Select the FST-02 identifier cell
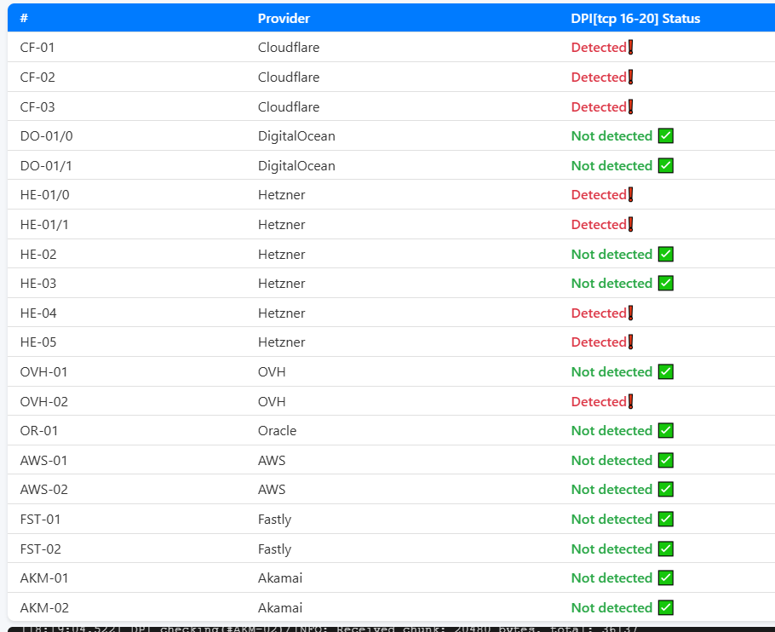Screen dimensions: 775x632 point(41,549)
